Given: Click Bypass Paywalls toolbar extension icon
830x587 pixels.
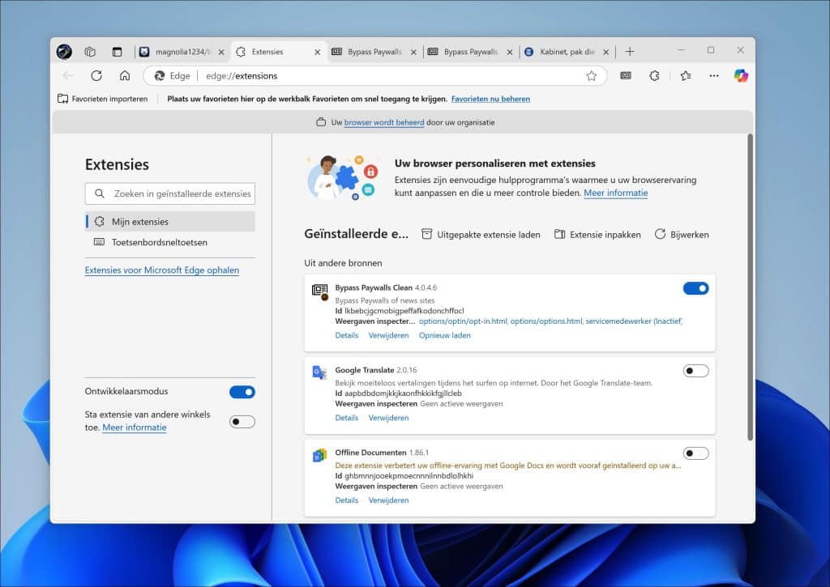Looking at the screenshot, I should [x=626, y=75].
